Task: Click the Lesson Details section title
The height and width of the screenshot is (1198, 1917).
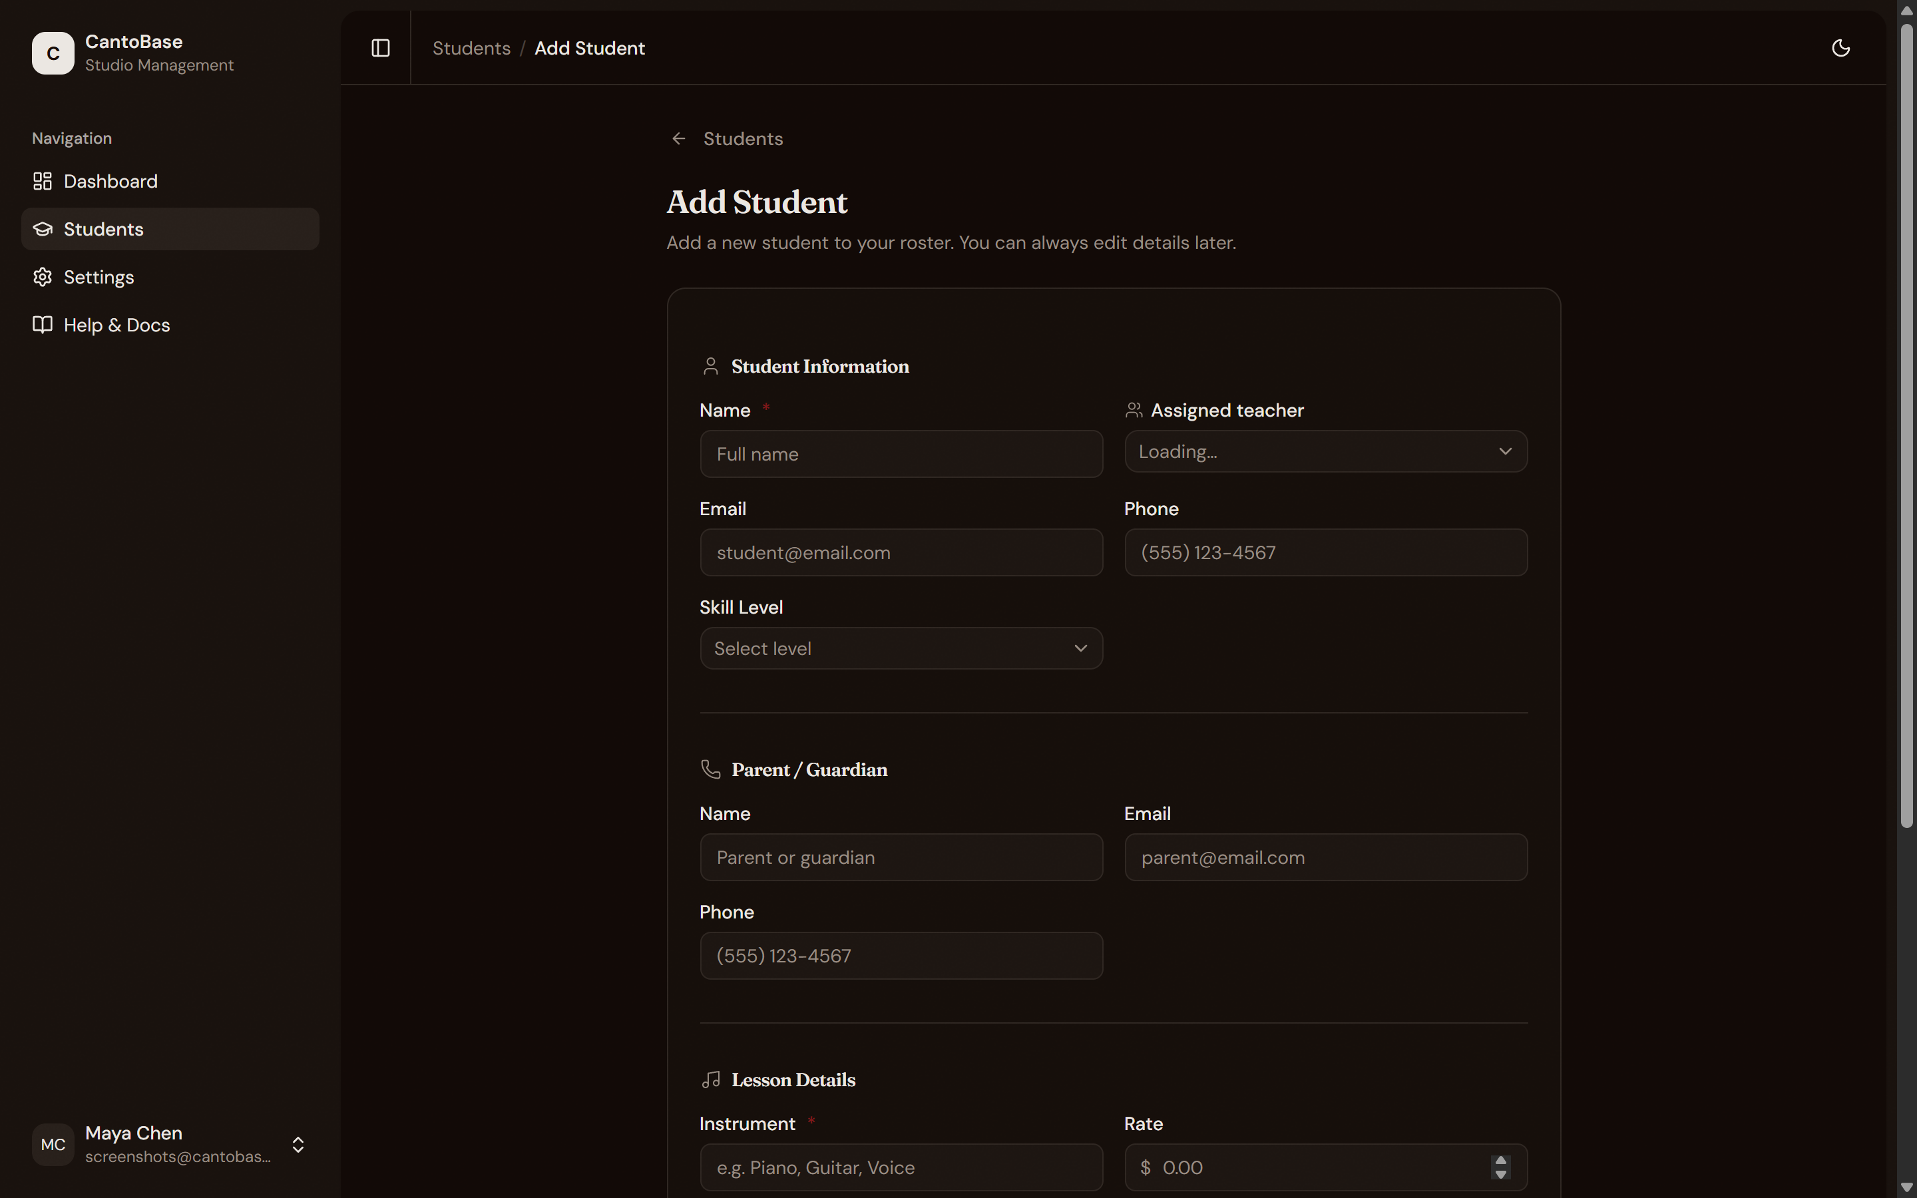Action: [x=793, y=1079]
